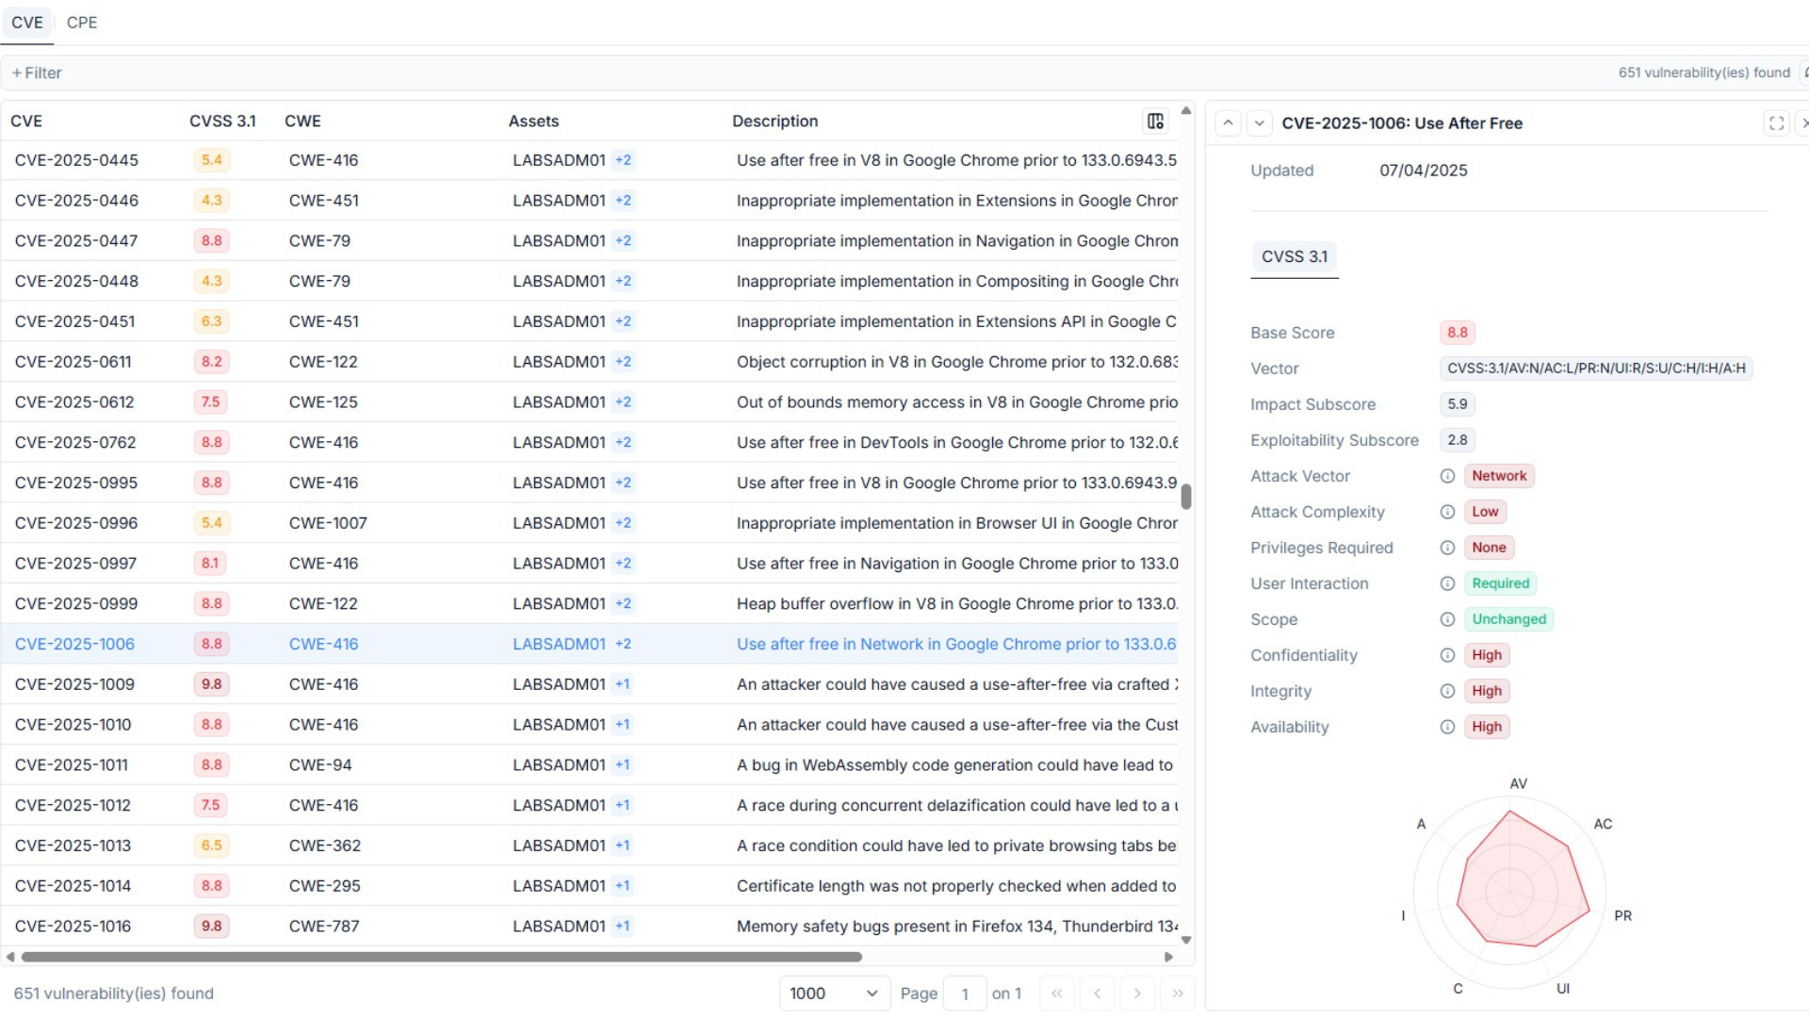
Task: Jump to the last page with double-chevron icon
Action: (1178, 993)
